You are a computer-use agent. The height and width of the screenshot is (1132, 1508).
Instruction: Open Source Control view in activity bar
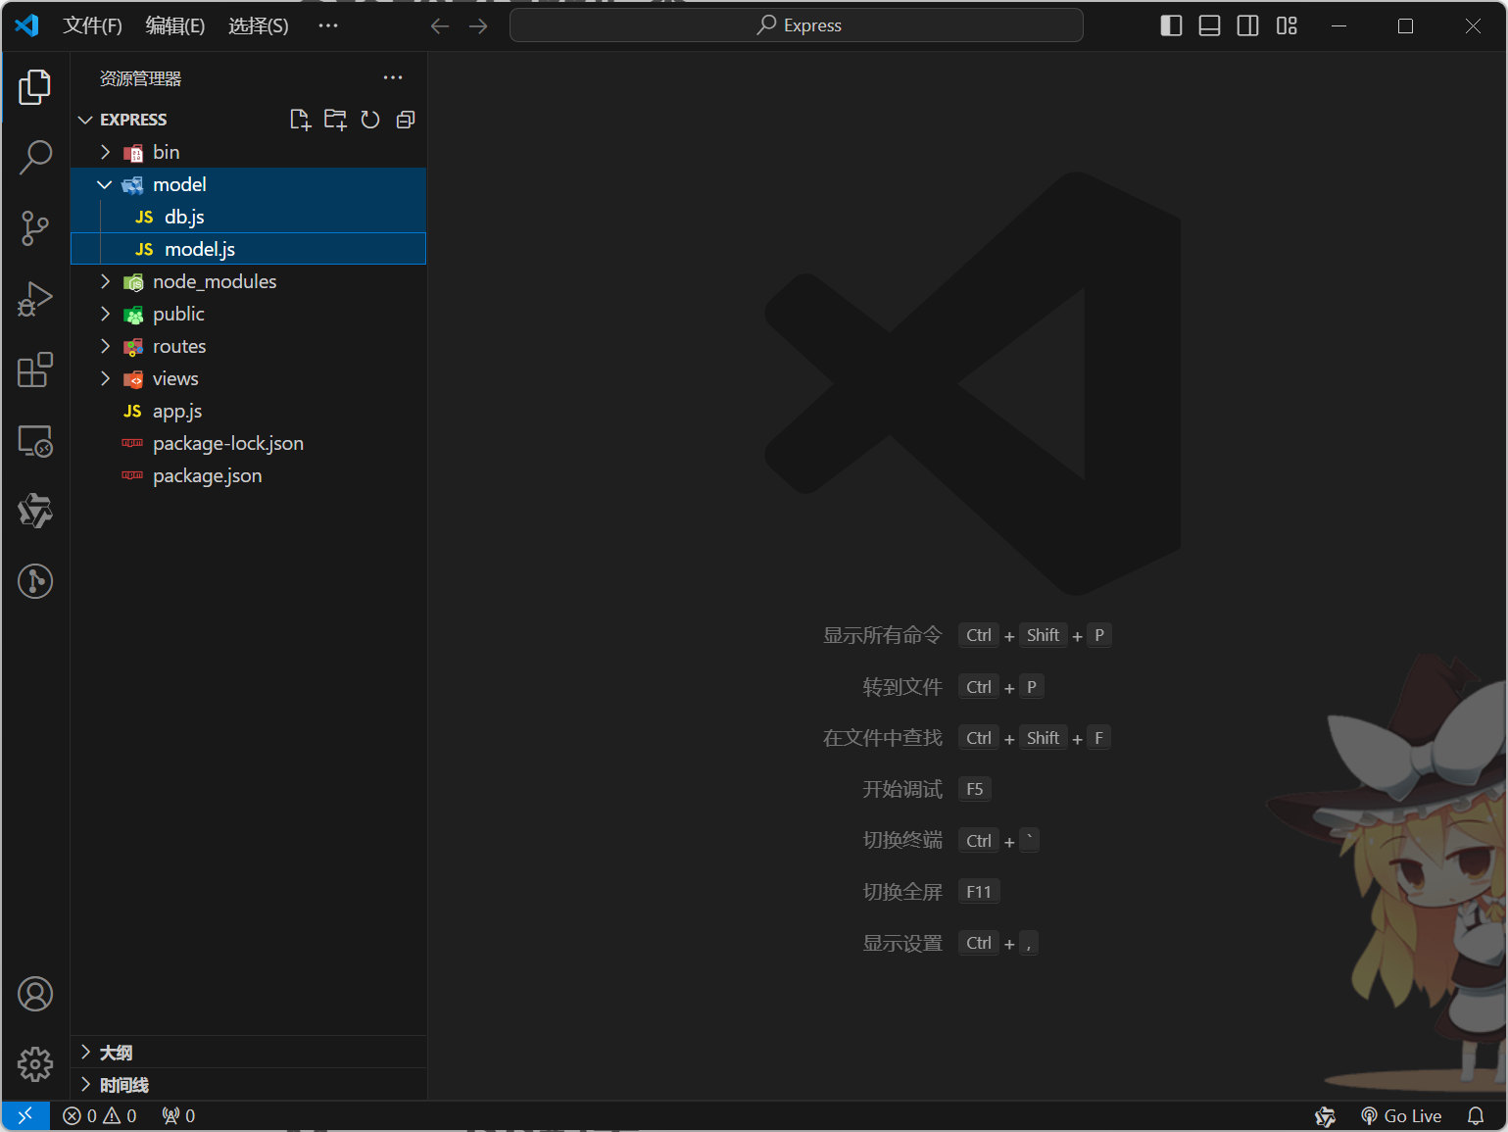click(35, 228)
